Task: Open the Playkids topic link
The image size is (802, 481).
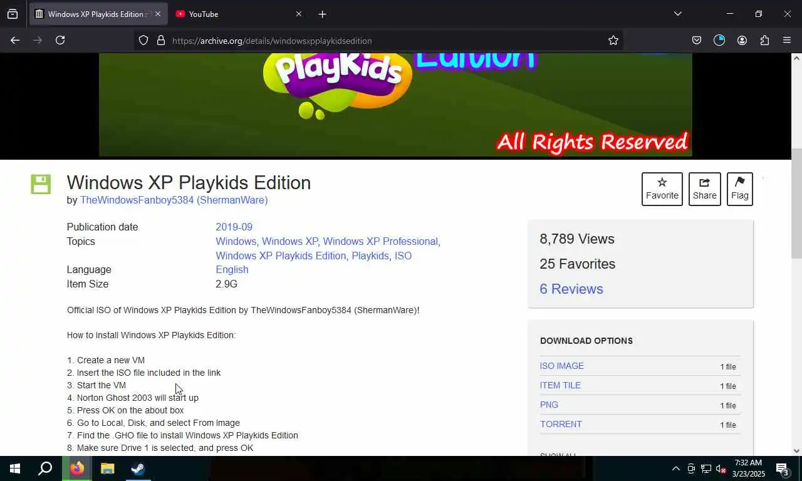Action: pyautogui.click(x=370, y=256)
